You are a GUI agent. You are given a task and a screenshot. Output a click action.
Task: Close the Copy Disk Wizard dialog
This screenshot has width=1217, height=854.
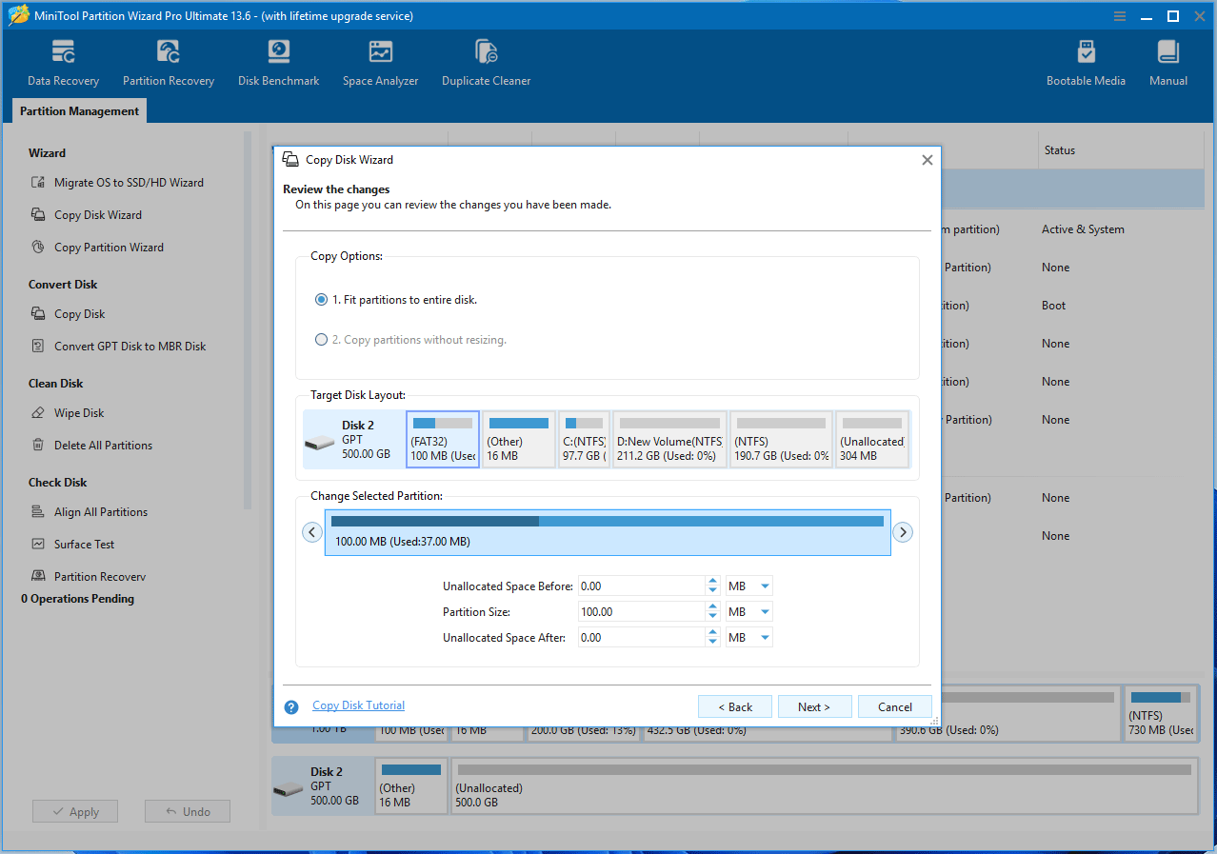[927, 160]
